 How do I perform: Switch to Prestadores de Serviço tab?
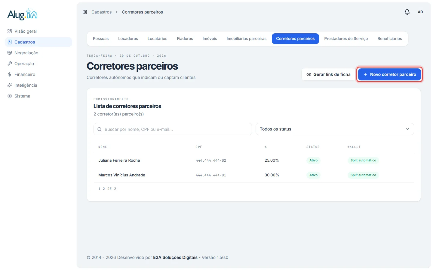click(x=346, y=39)
